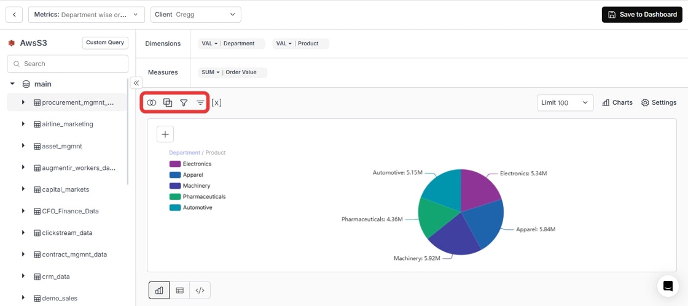The width and height of the screenshot is (688, 306).
Task: Click the Custom Query button
Action: [105, 43]
